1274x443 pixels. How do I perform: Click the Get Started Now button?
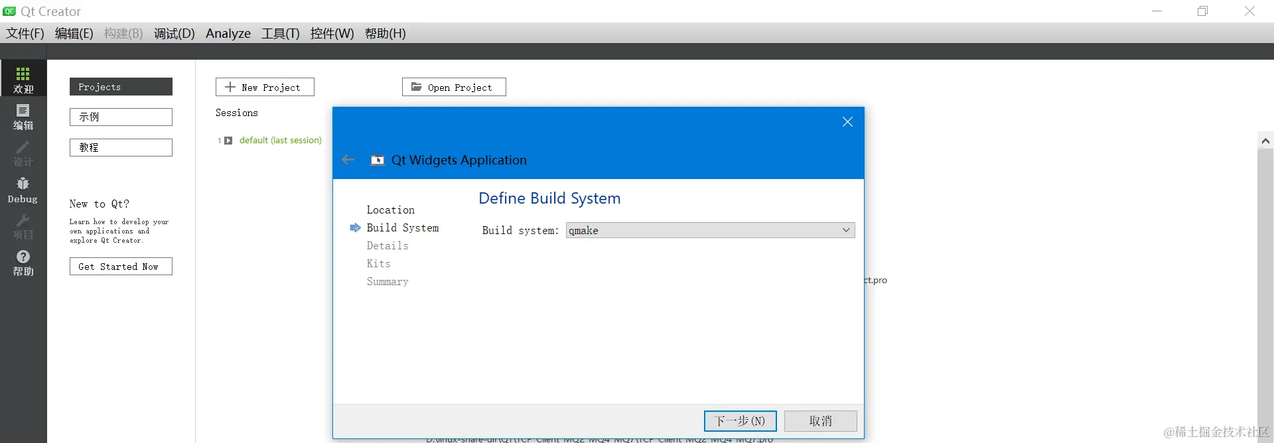pyautogui.click(x=121, y=267)
